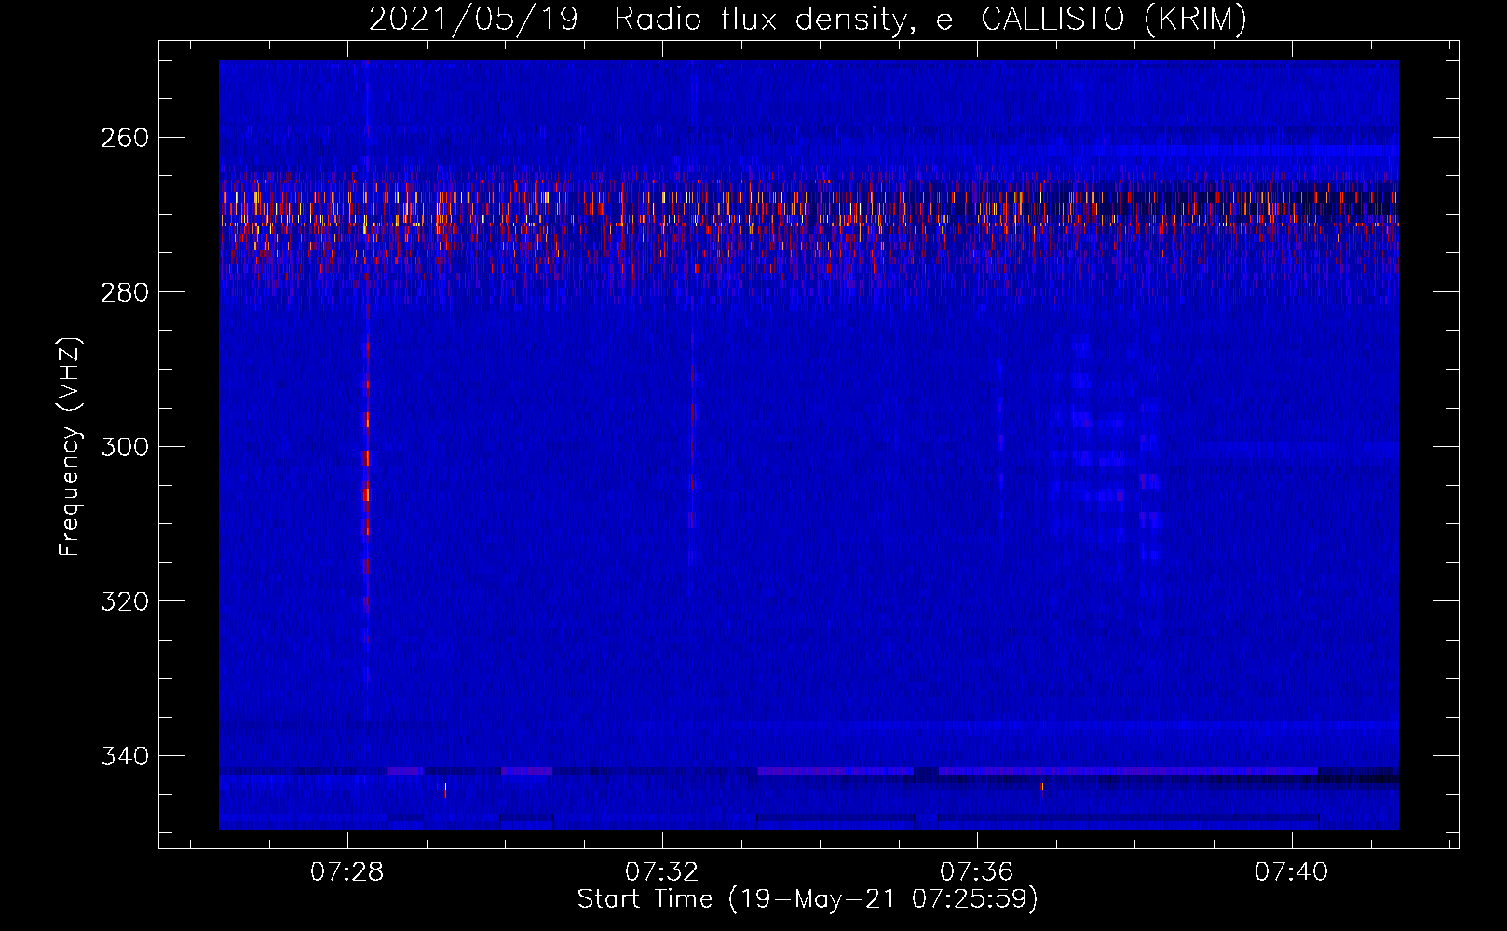Click the 07:28 time tick label
This screenshot has width=1507, height=931.
click(347, 872)
